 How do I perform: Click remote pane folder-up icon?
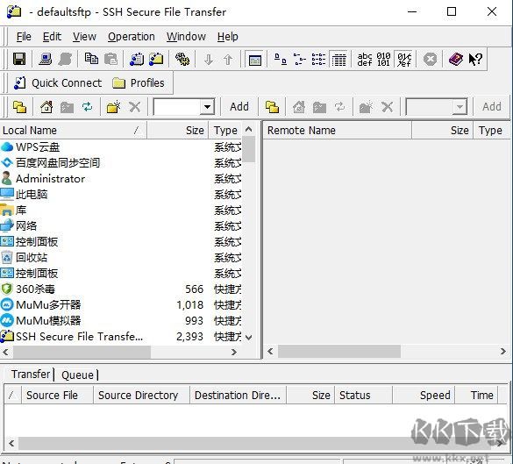click(x=272, y=107)
